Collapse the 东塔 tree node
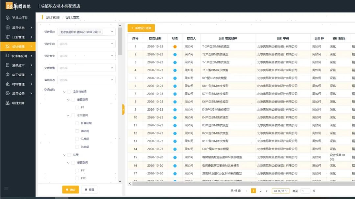The image size is (355, 199). tap(64, 154)
